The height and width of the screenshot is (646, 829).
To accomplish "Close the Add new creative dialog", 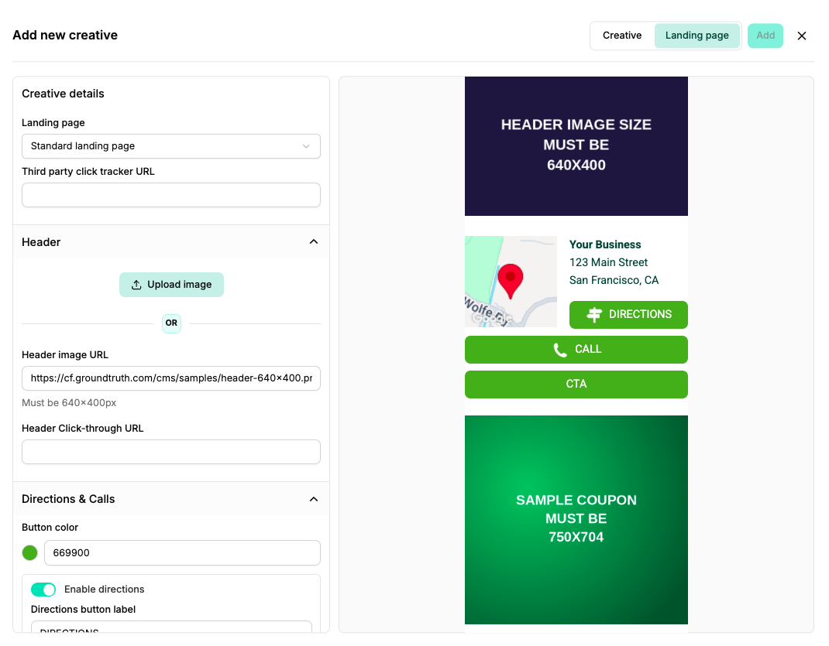I will pyautogui.click(x=802, y=36).
